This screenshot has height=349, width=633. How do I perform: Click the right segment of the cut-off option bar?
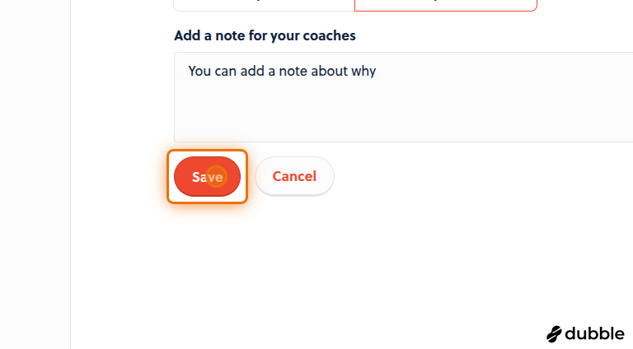[446, 5]
